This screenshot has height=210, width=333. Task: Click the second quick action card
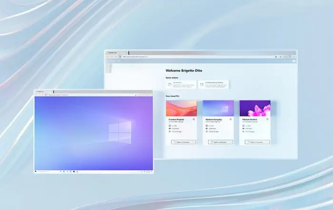click(x=214, y=84)
